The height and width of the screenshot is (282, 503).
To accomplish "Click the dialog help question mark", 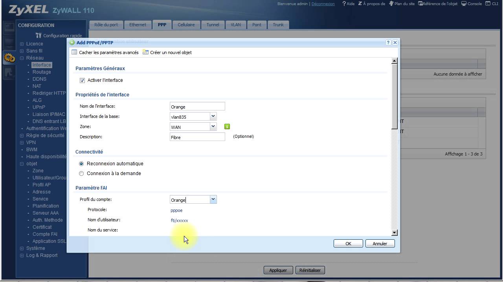I will 388,43.
